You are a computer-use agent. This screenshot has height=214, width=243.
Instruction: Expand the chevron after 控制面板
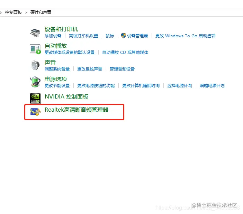click(x=26, y=12)
